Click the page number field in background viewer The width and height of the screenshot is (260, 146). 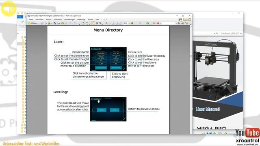tap(198, 133)
